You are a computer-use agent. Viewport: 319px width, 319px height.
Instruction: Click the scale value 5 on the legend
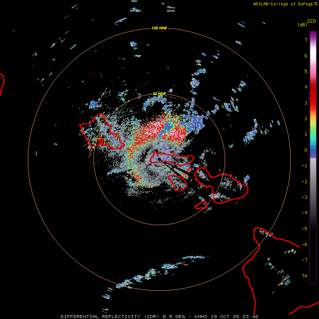click(x=306, y=71)
